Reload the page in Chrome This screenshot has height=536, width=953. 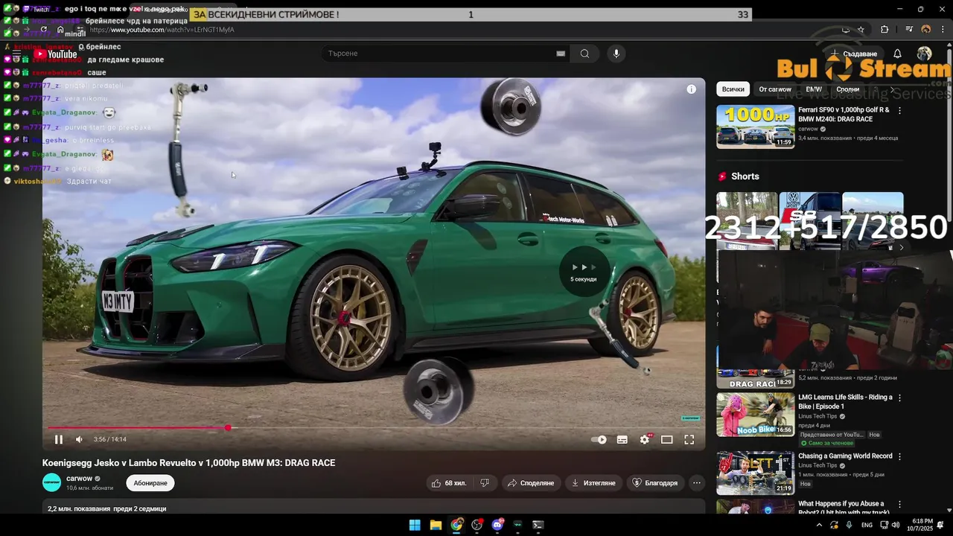click(x=43, y=30)
